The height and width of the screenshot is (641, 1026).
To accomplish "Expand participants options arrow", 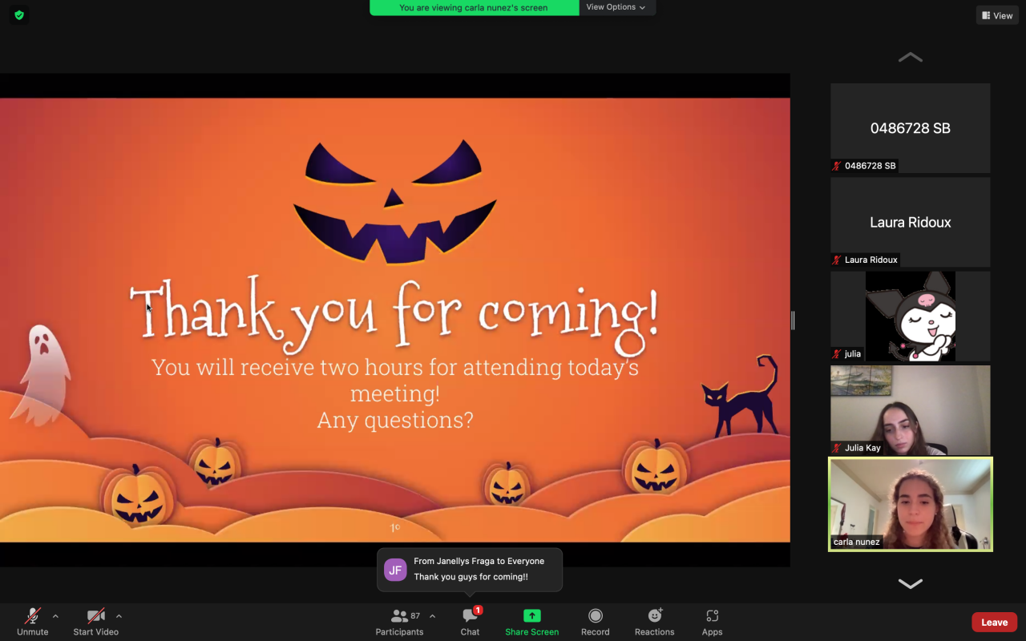I will click(433, 616).
